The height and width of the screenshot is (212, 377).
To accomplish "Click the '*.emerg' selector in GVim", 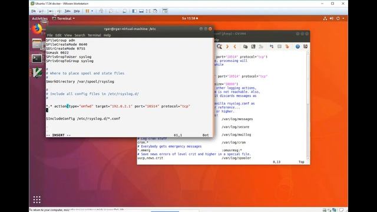I will click(x=144, y=150).
